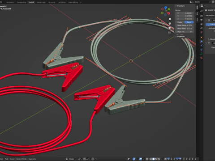Open the snapping options dropdown
The height and width of the screenshot is (161, 215).
[x=88, y=159]
